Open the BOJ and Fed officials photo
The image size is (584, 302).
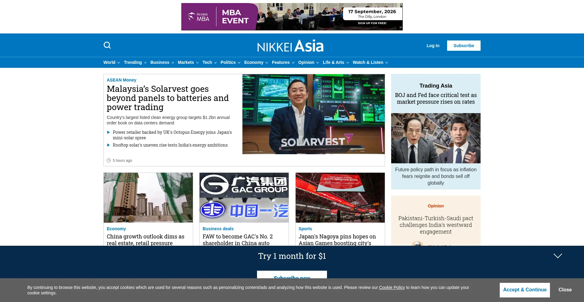pyautogui.click(x=436, y=138)
